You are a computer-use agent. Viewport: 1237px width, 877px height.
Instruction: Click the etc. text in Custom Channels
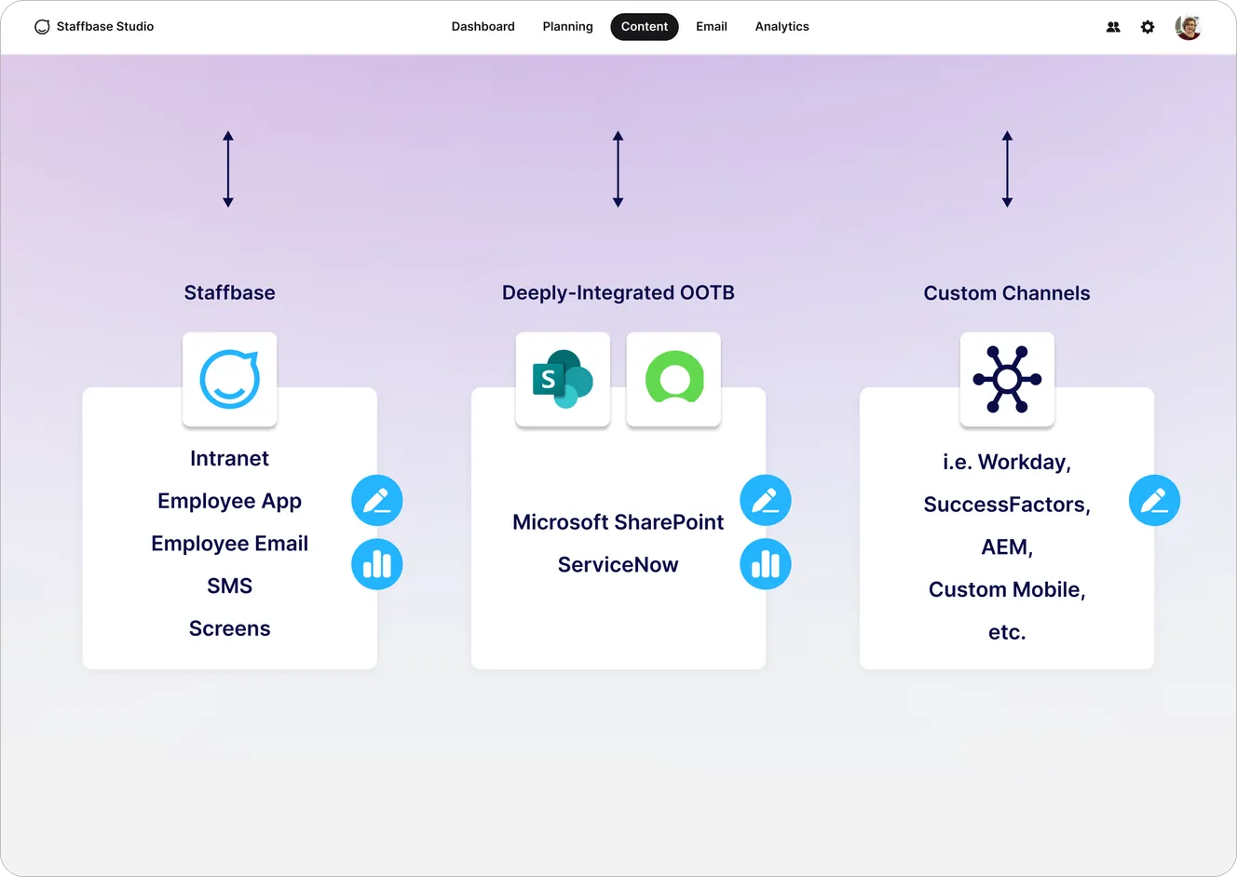(x=1007, y=633)
